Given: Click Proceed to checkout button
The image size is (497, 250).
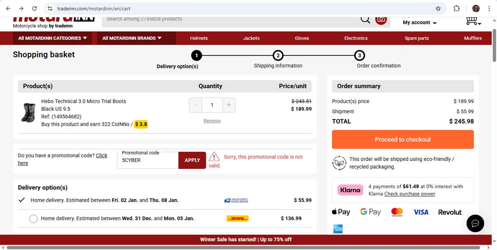Looking at the screenshot, I should pos(403,139).
